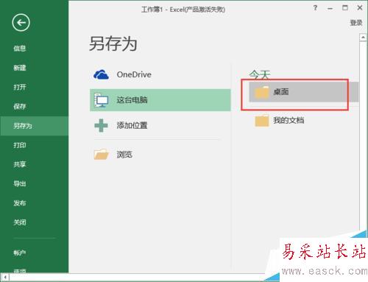The width and height of the screenshot is (368, 282).
Task: Click the 桌面 folder icon
Action: [x=261, y=92]
